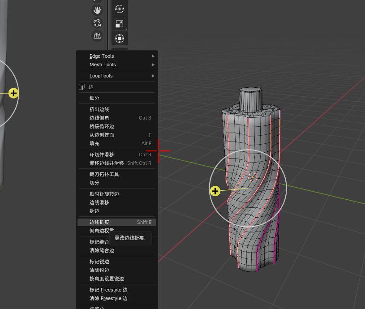Viewport: 365px width, 309px height.
Task: Select the Scale tool in toolbar
Action: coord(120,24)
